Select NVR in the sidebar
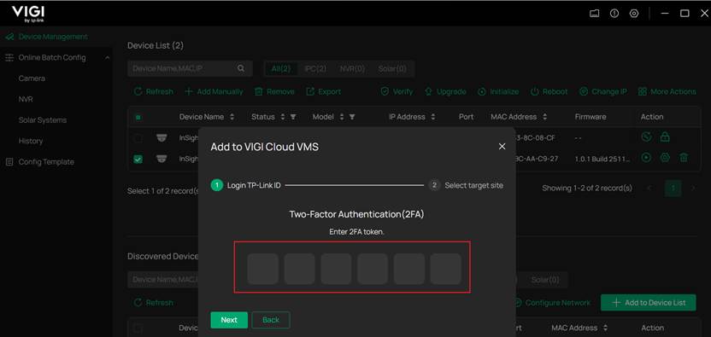 26,99
